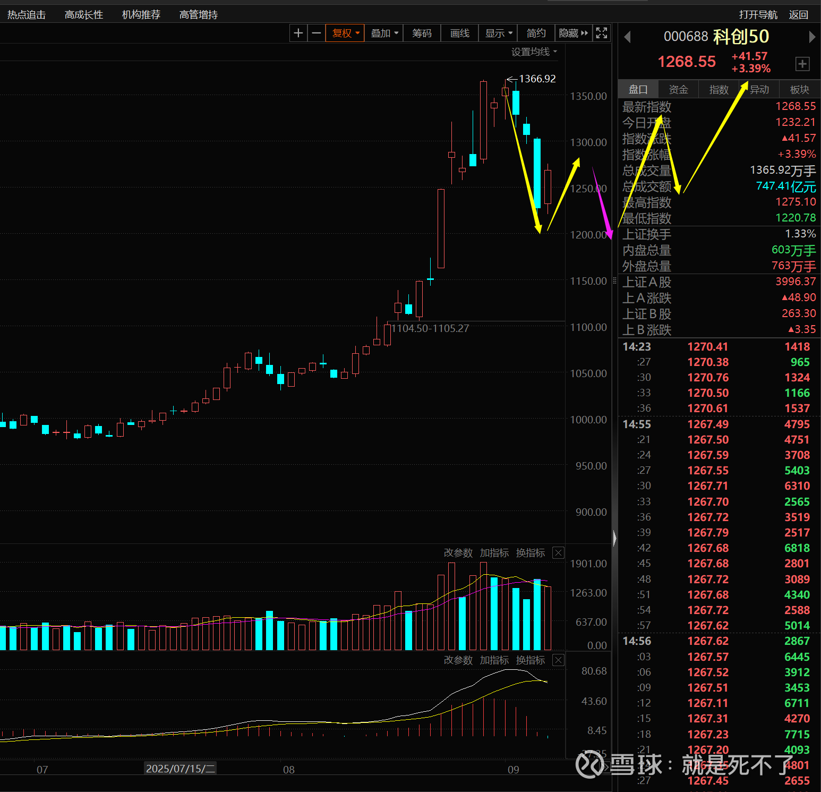Click 换指标 in the MACD panel
The height and width of the screenshot is (792, 821).
tap(531, 660)
